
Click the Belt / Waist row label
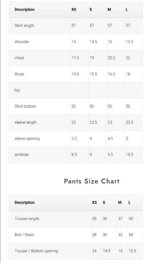coord(24,235)
